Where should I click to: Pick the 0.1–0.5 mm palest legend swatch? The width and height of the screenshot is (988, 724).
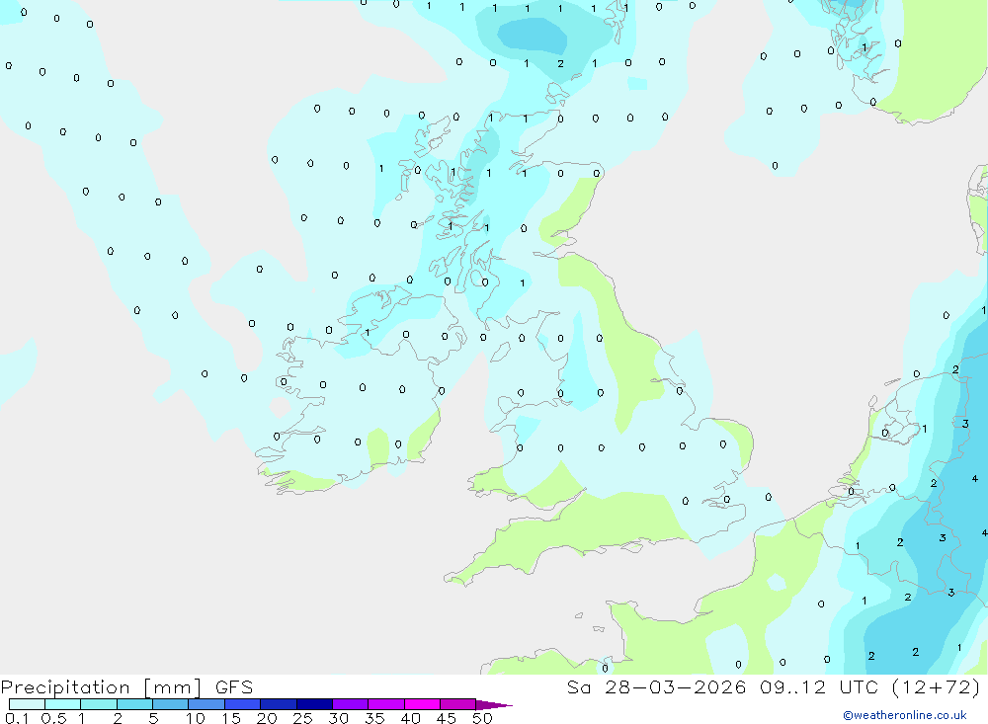point(27,704)
